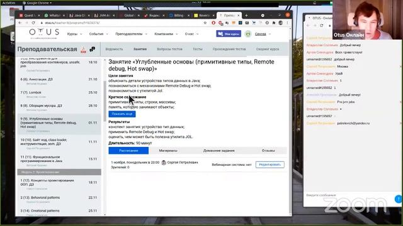The image size is (403, 226).
Task: Click date 01.11 in the lesson list
Action: [93, 123]
